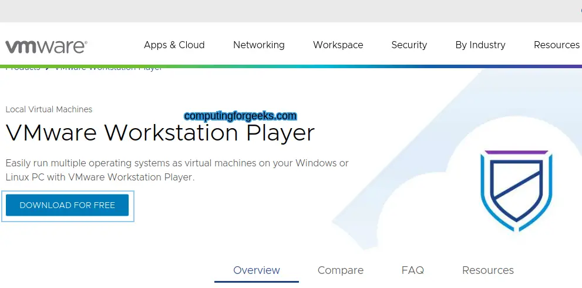
Task: Switch to the Resources tab below hero
Action: pyautogui.click(x=487, y=270)
